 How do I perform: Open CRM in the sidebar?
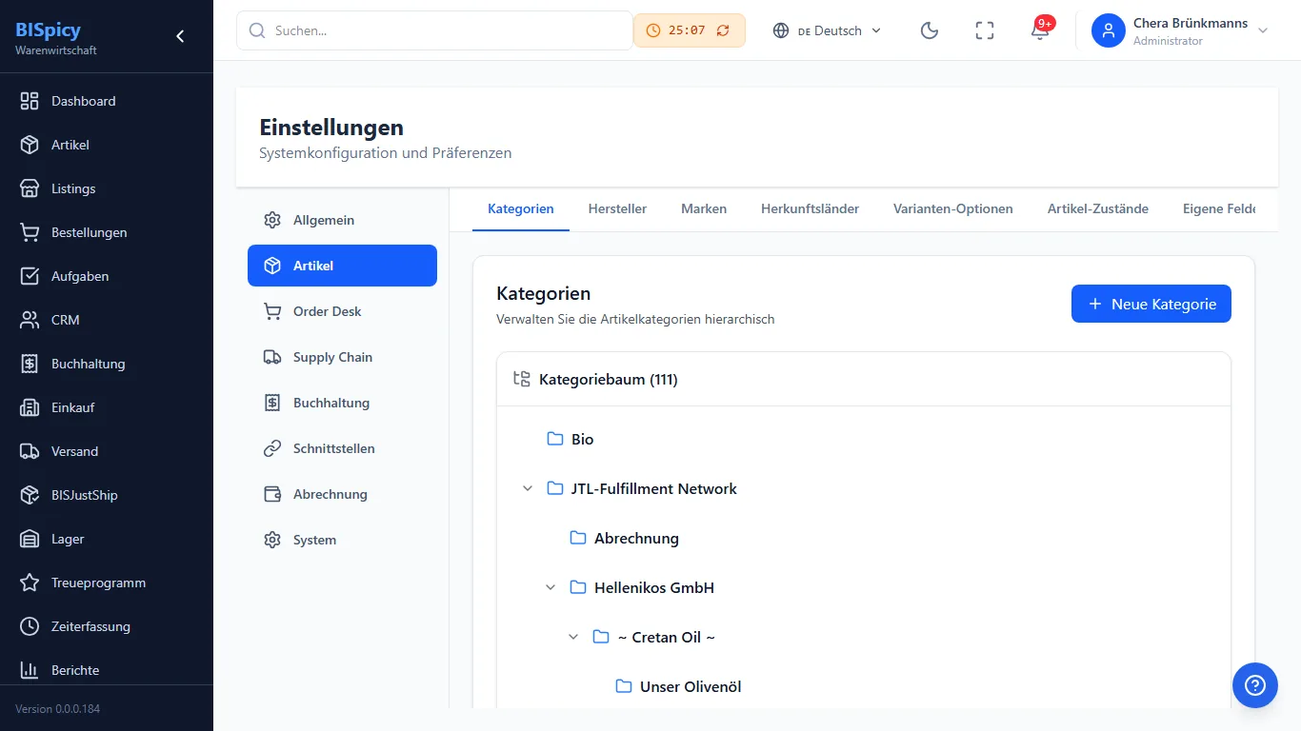(x=107, y=320)
